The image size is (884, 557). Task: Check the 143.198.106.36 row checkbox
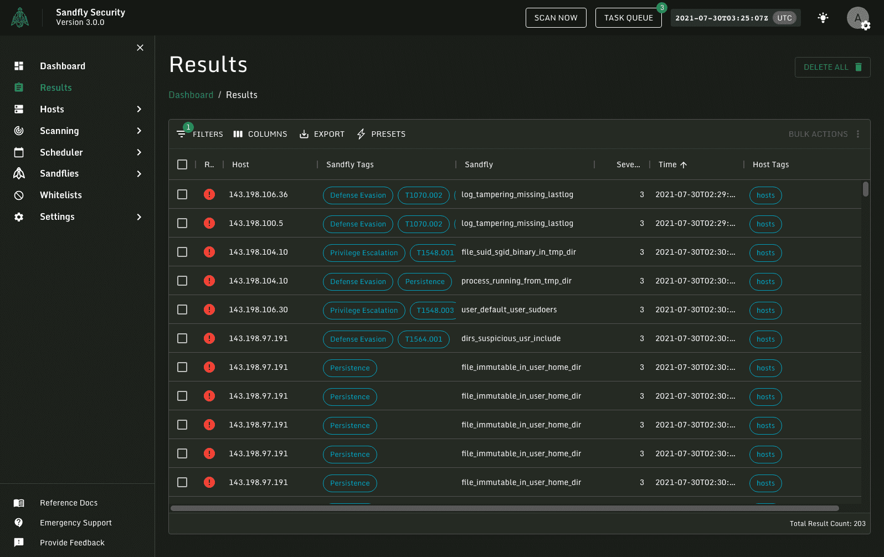click(x=182, y=194)
